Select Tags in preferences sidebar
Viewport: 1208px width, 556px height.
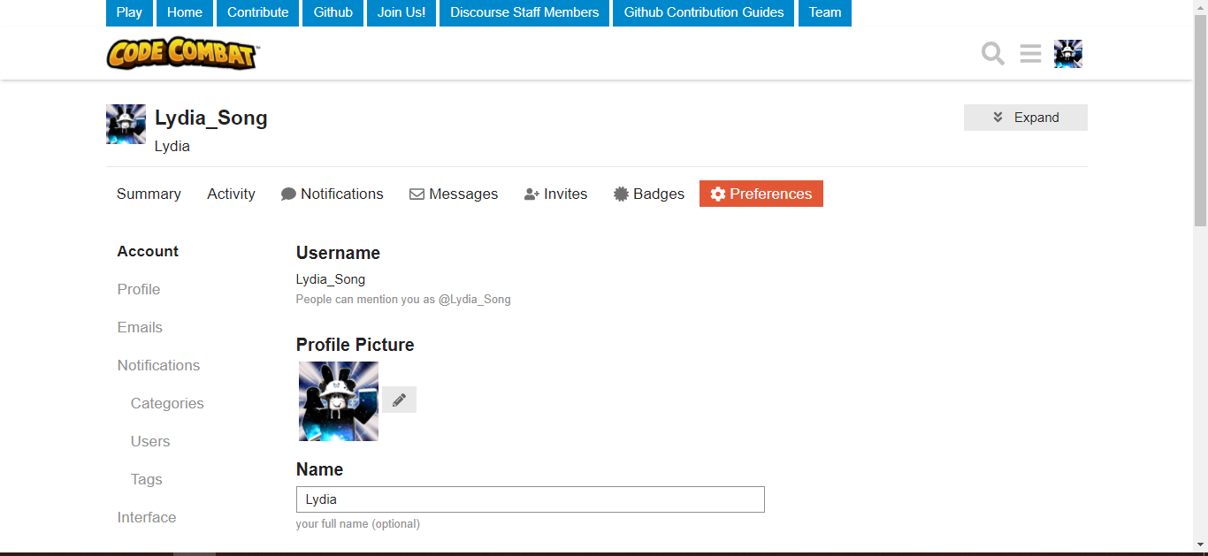(147, 479)
